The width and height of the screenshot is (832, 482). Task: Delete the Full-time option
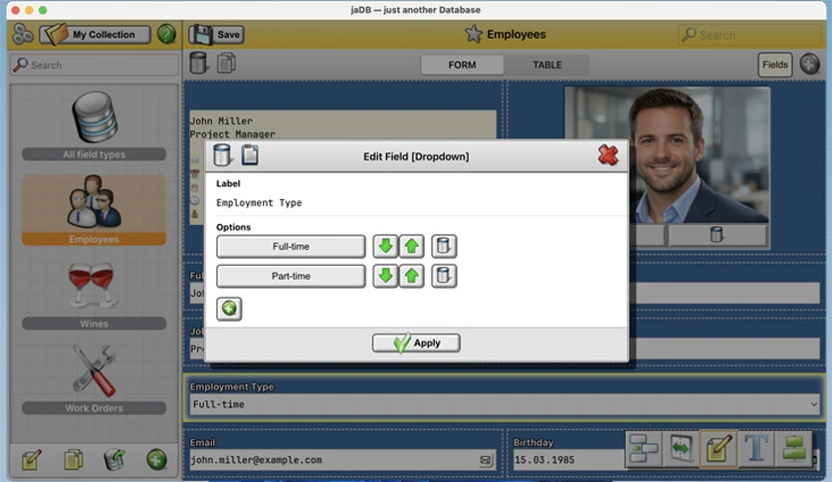coord(444,246)
